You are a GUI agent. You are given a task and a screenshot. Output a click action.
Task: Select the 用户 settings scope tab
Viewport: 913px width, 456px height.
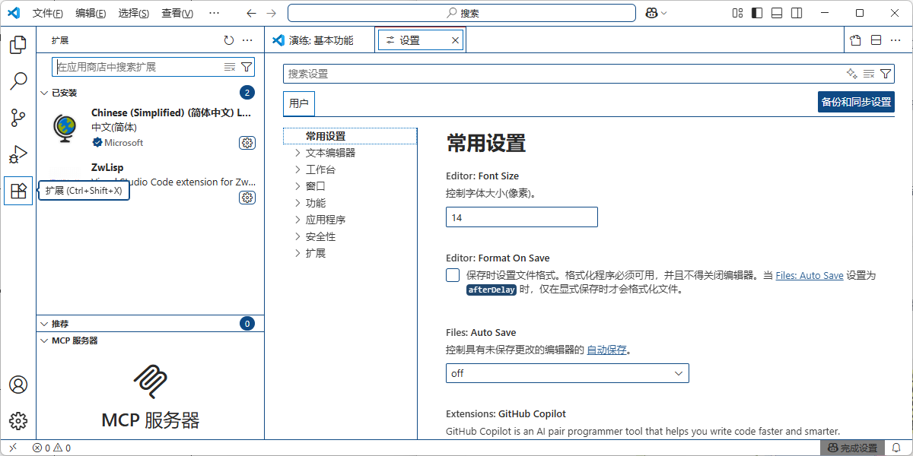coord(299,103)
